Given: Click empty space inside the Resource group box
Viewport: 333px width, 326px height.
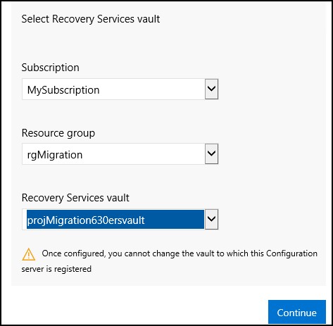Looking at the screenshot, I should click(x=143, y=154).
